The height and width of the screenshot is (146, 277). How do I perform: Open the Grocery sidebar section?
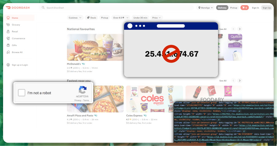pyautogui.click(x=16, y=25)
